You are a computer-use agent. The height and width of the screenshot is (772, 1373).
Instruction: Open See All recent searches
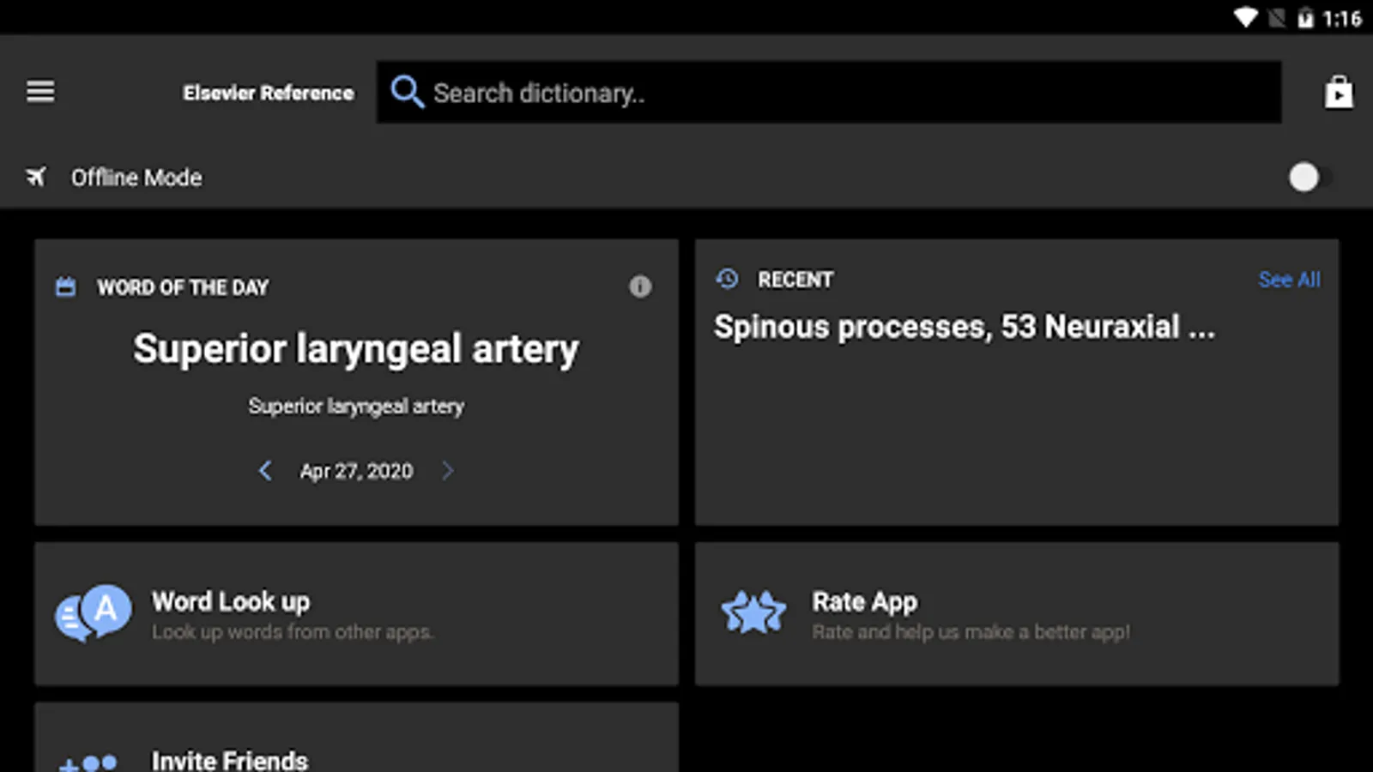point(1289,280)
